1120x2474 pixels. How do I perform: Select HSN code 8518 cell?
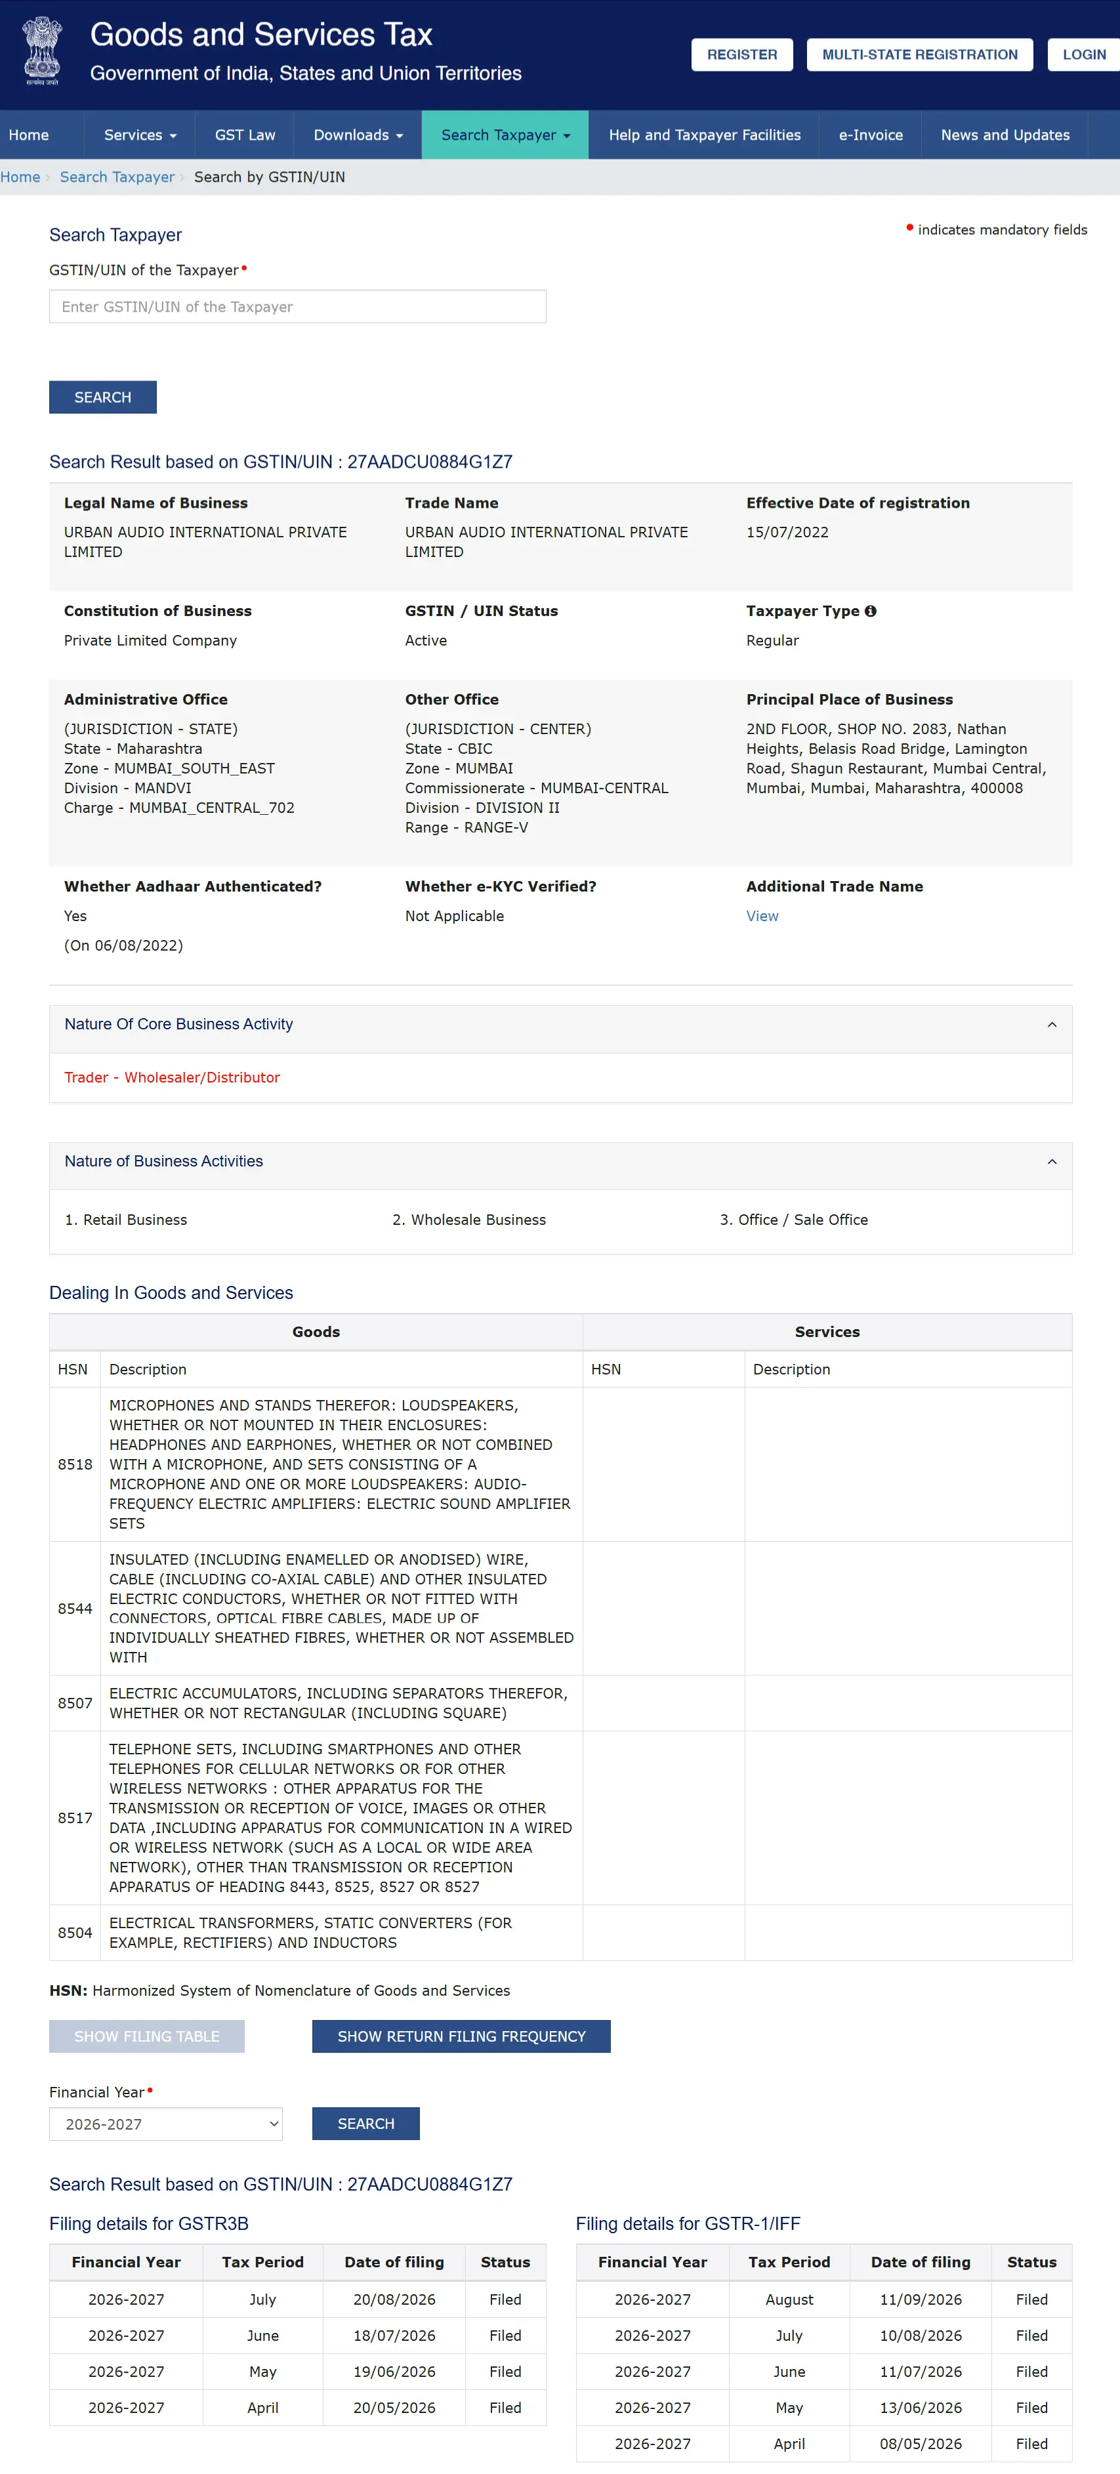(x=75, y=1464)
